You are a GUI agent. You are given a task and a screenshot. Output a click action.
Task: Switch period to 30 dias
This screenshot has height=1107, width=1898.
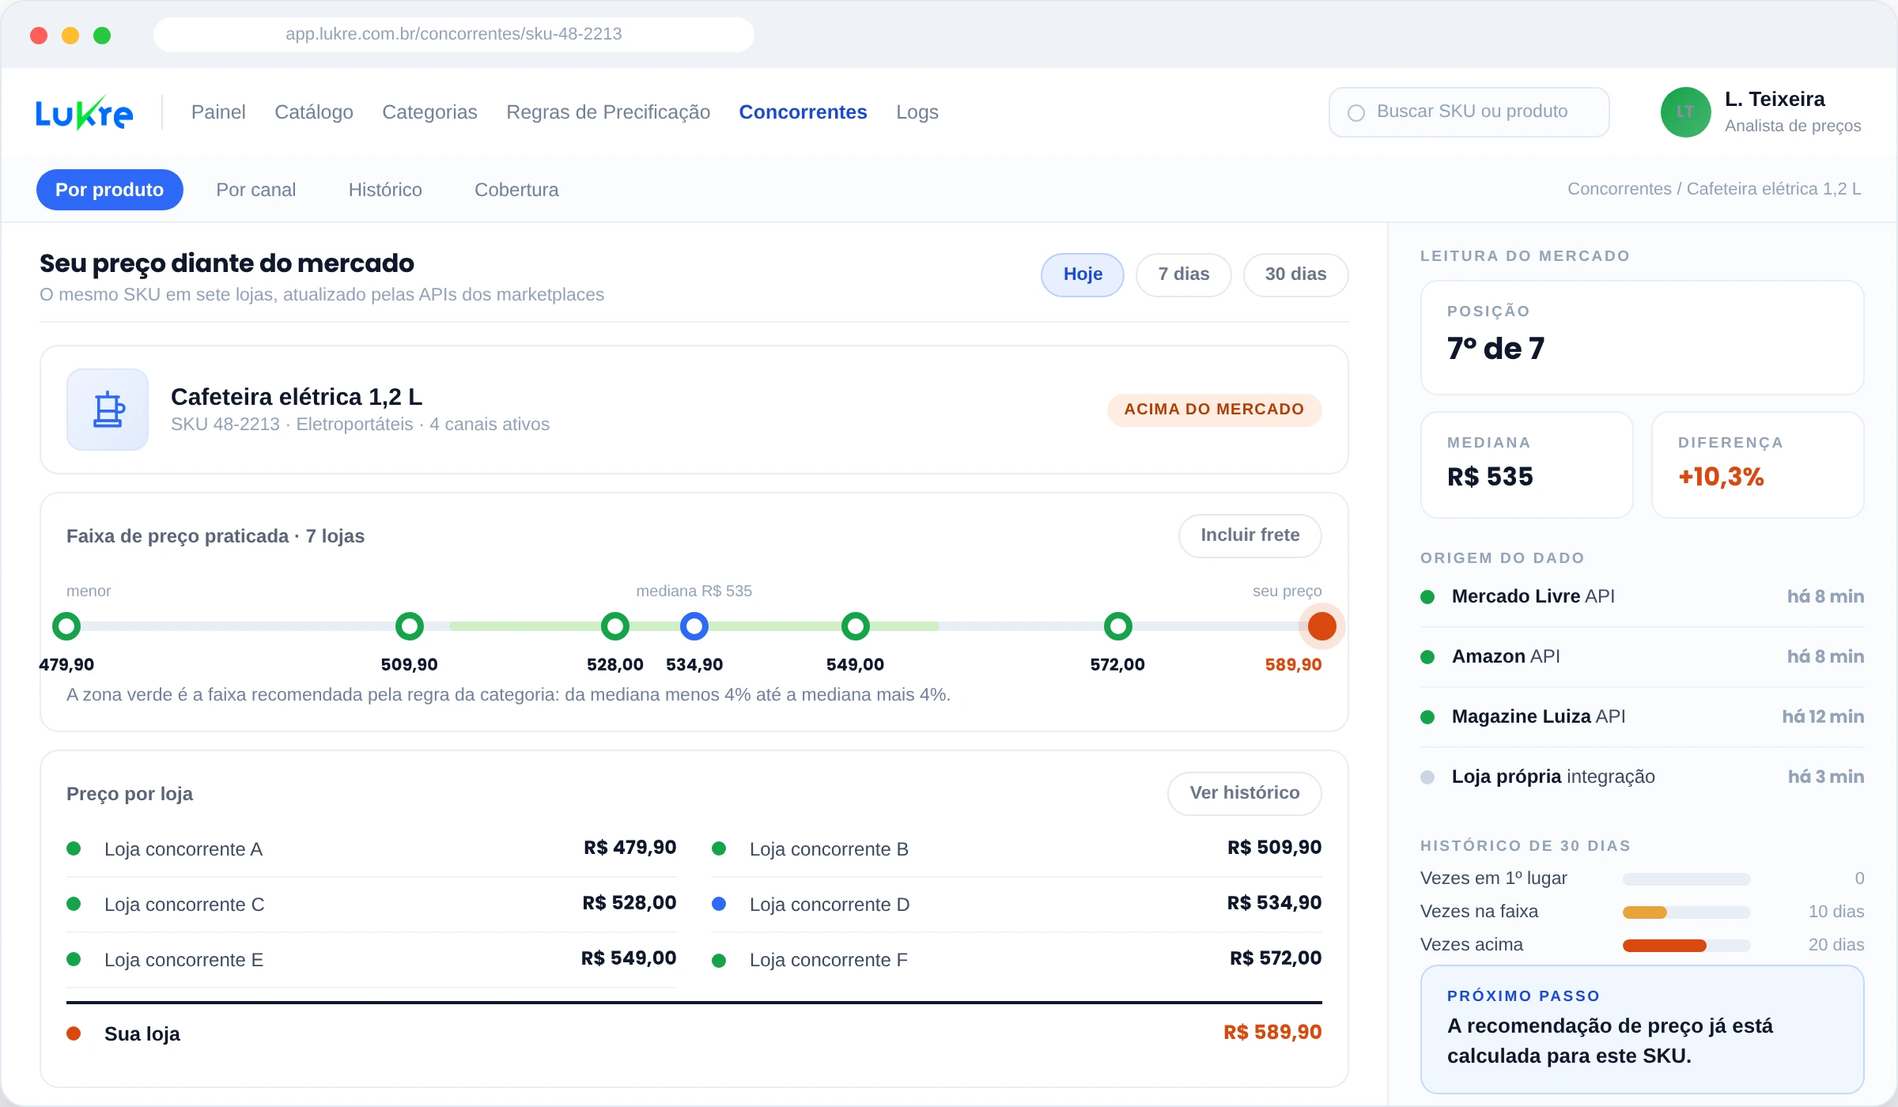click(1295, 274)
